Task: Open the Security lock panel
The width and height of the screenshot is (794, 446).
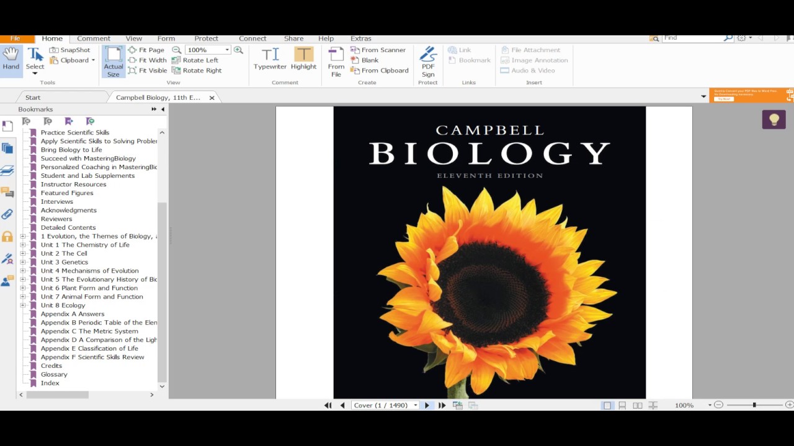Action: (7, 237)
